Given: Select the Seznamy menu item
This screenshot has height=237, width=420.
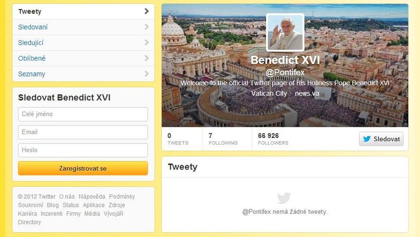Looking at the screenshot, I should [x=83, y=74].
